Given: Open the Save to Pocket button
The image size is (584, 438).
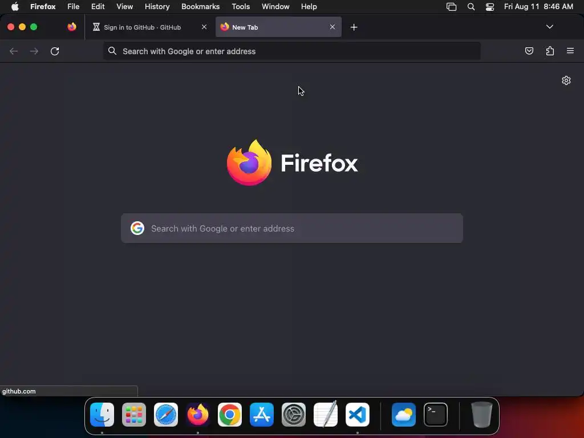Looking at the screenshot, I should [529, 51].
